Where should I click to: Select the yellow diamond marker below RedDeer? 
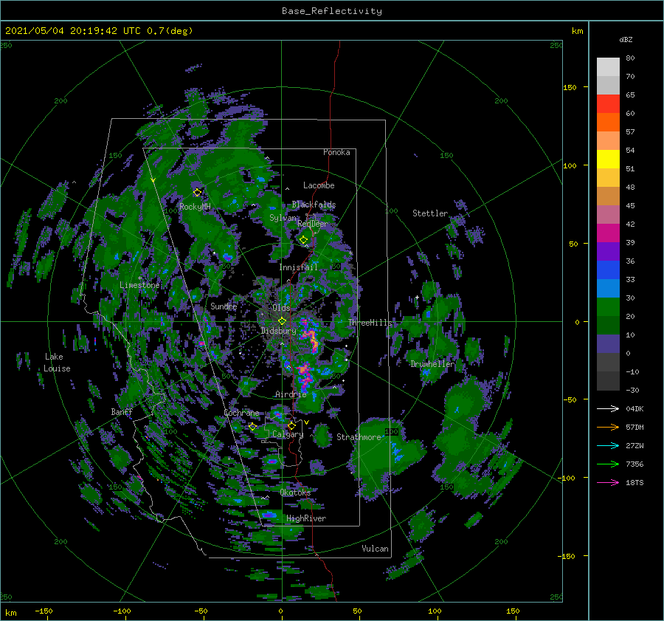point(303,240)
